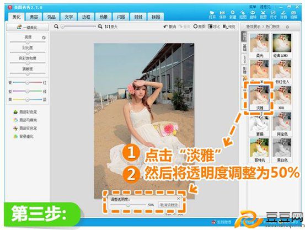Expand the 特效展示 effects panel arrow

287,27
